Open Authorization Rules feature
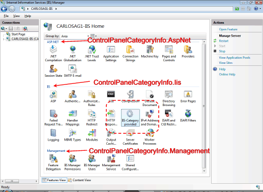The width and height of the screenshot is (263, 192). [x=92, y=98]
